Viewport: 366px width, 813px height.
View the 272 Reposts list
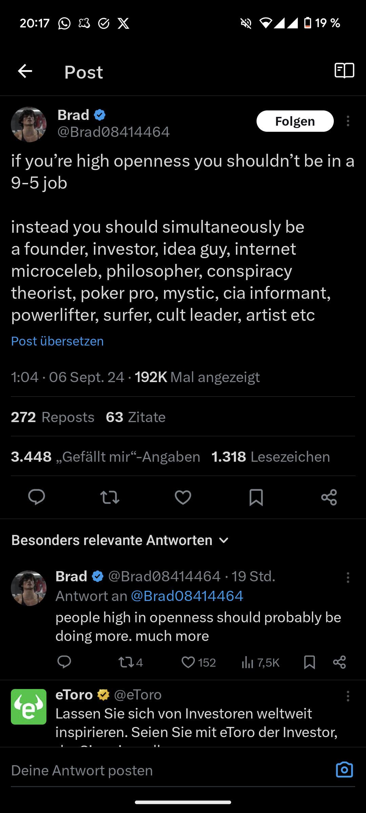pyautogui.click(x=53, y=417)
